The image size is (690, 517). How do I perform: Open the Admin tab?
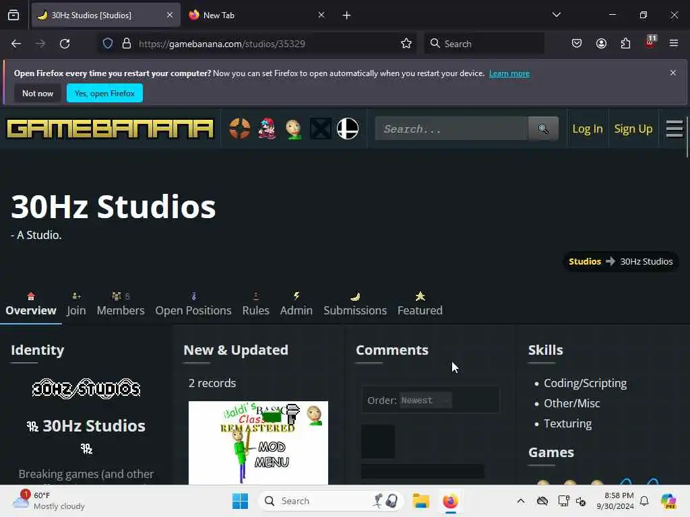[x=296, y=304]
